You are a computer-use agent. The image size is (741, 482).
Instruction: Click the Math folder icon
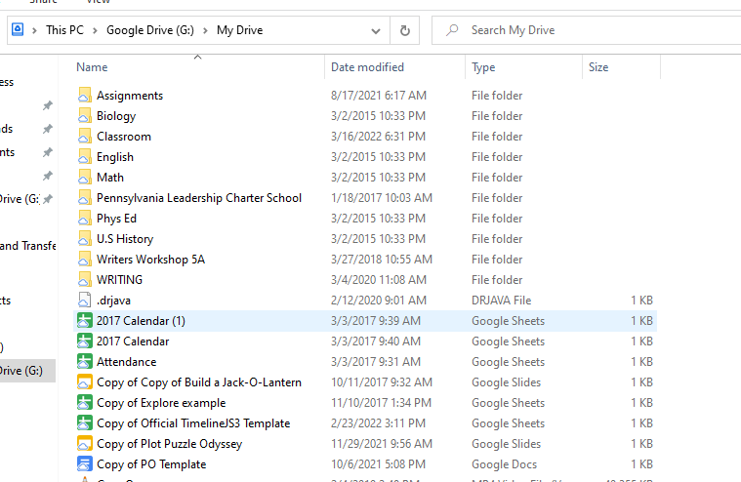pyautogui.click(x=85, y=177)
